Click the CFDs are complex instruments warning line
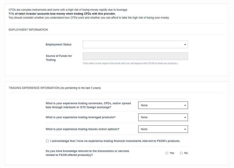 (68, 10)
